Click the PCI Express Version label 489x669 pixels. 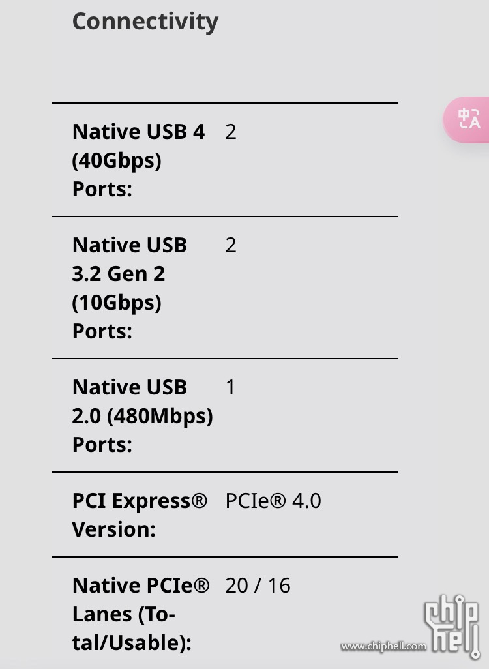[140, 514]
